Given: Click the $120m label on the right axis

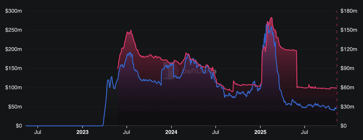Looking at the screenshot, I should pyautogui.click(x=349, y=49).
